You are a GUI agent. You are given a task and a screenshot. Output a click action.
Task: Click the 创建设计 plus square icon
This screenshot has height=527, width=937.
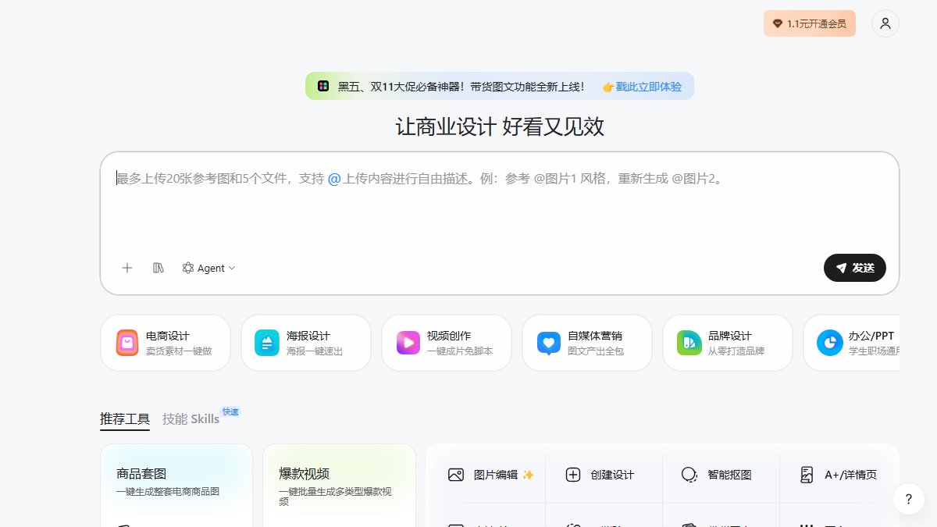tap(573, 475)
